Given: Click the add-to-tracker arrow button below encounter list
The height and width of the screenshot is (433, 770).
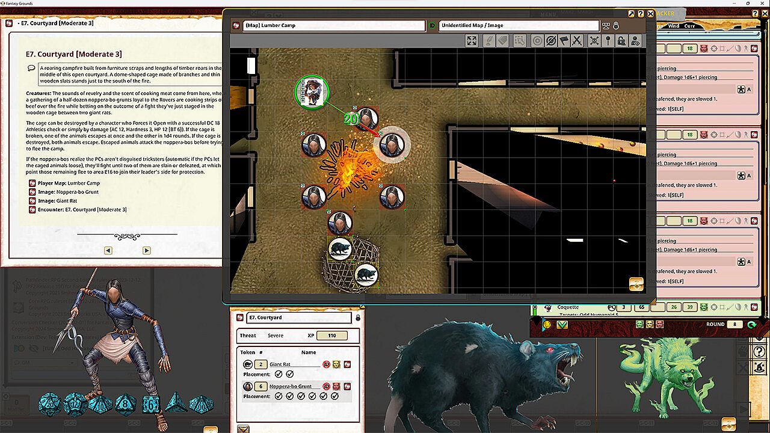Looking at the screenshot, I should click(x=243, y=429).
